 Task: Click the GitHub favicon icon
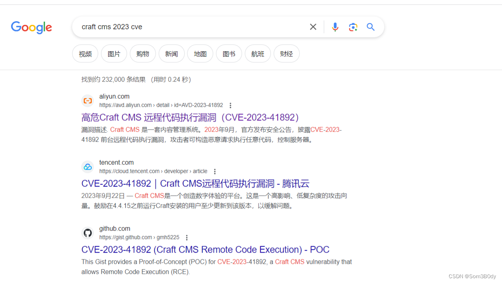(x=88, y=233)
